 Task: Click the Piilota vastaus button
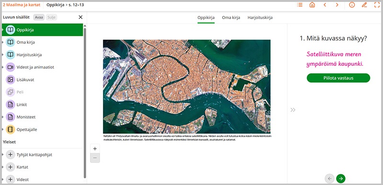(x=338, y=78)
